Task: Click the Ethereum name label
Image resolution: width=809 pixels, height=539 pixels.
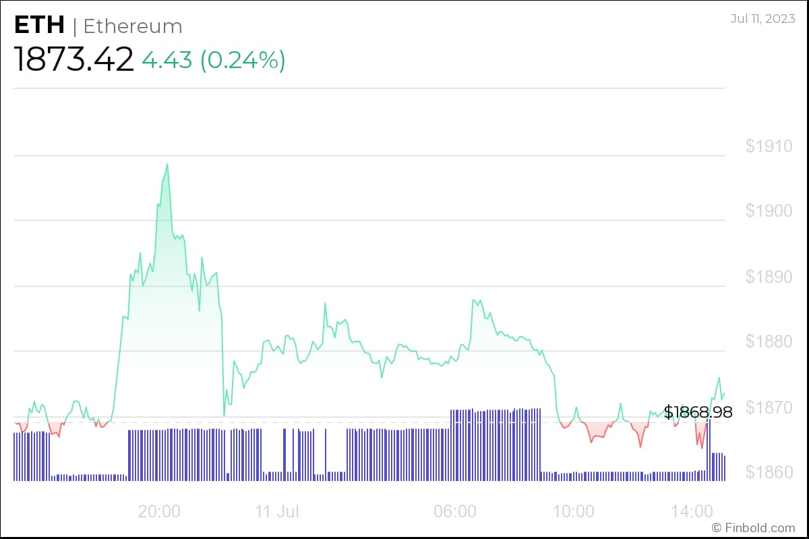Action: (133, 26)
